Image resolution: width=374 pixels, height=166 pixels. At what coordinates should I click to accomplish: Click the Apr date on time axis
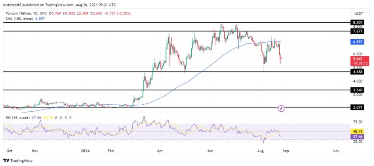point(160,151)
